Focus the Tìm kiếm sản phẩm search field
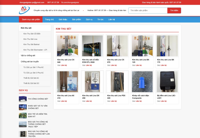The width and height of the screenshot is (200, 138). pyautogui.click(x=148, y=10)
